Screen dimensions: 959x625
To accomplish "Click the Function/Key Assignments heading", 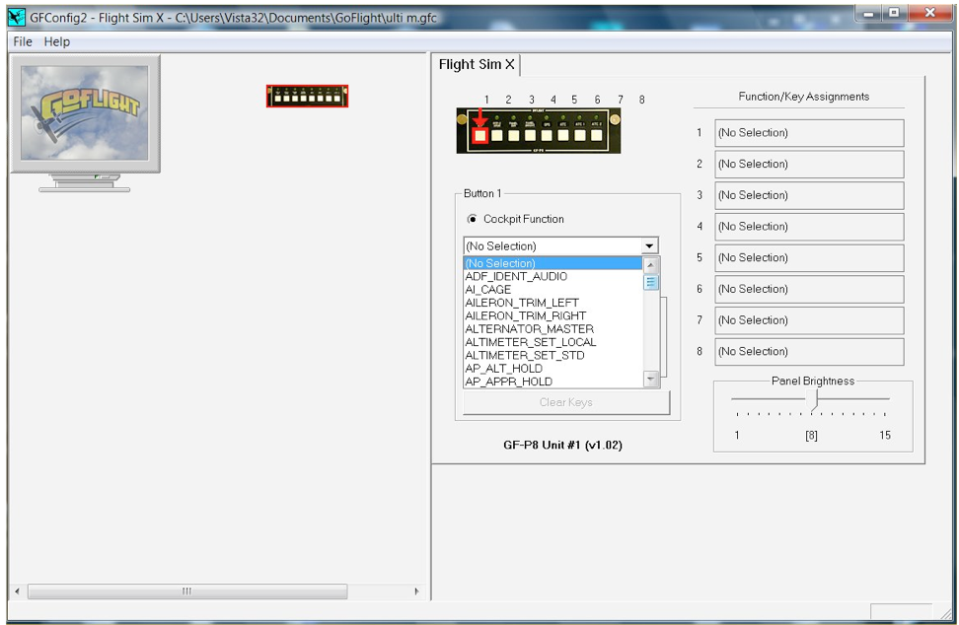I will coord(804,97).
